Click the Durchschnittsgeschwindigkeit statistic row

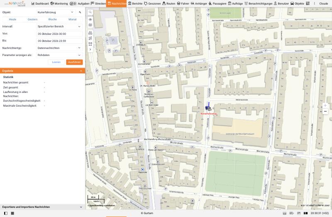(24, 101)
